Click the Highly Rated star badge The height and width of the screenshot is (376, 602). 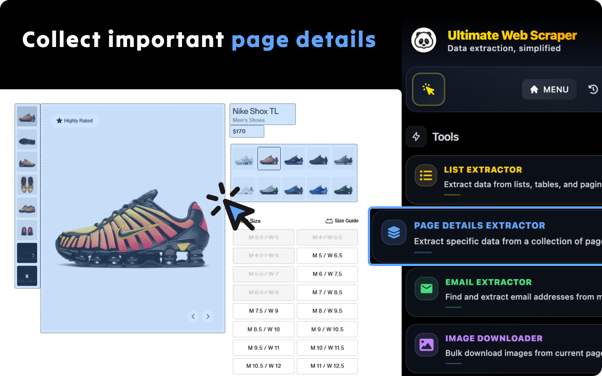pos(75,121)
